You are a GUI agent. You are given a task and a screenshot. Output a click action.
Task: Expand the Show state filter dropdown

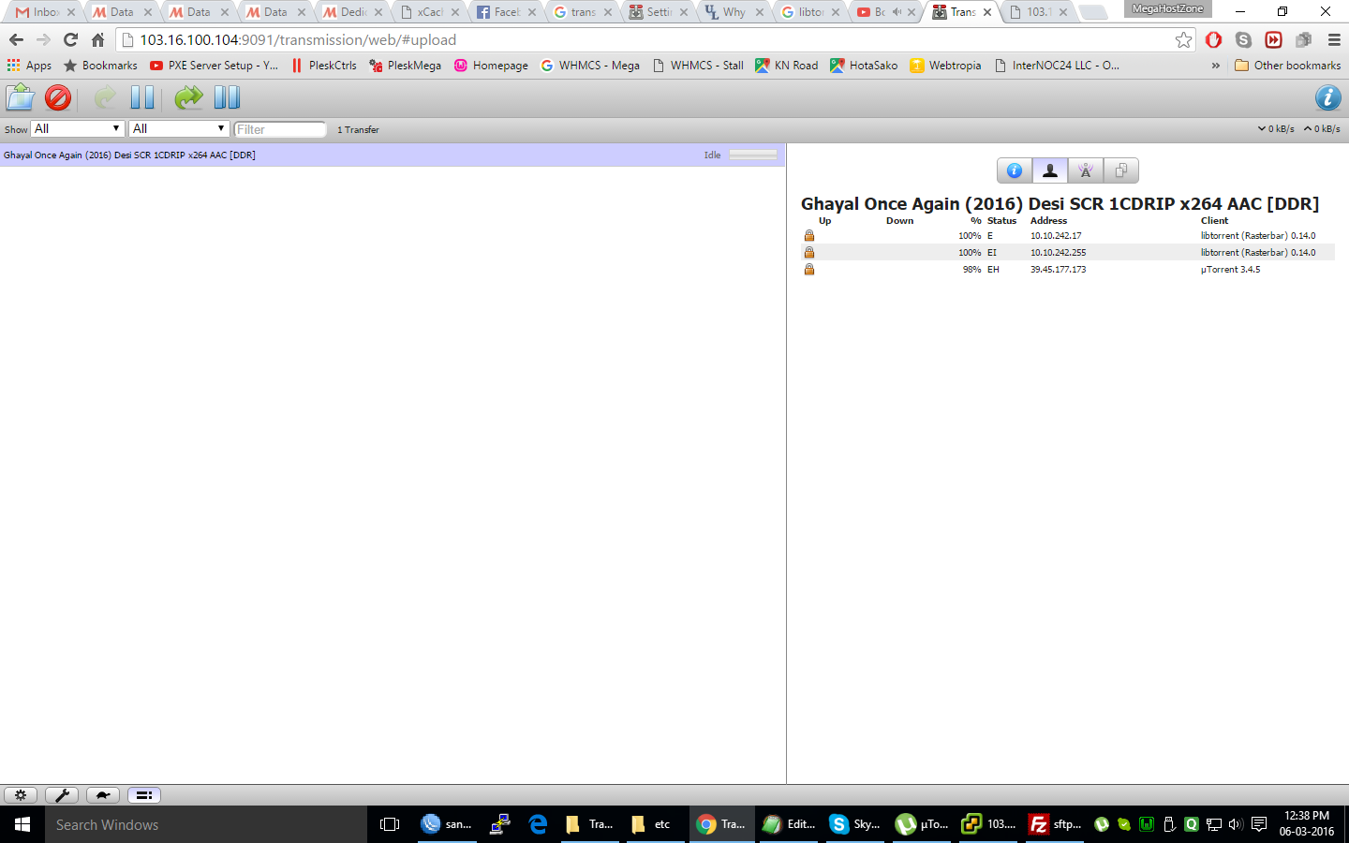coord(78,128)
